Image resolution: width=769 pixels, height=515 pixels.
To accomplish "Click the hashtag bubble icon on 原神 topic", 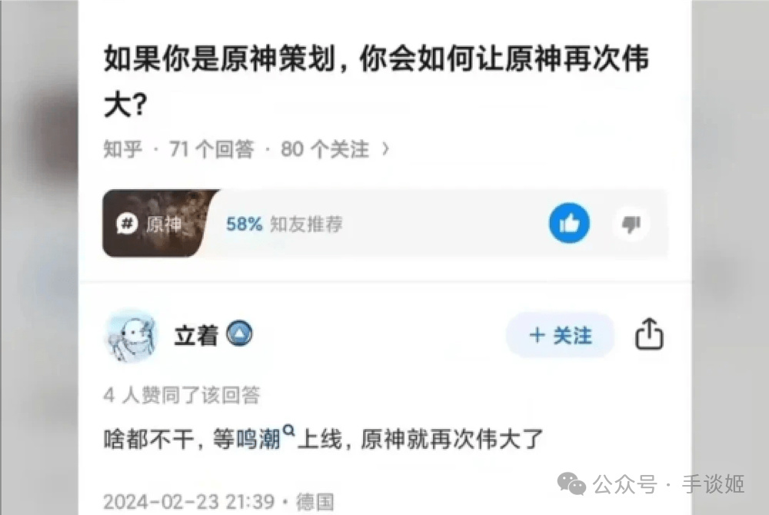I will coord(127,224).
